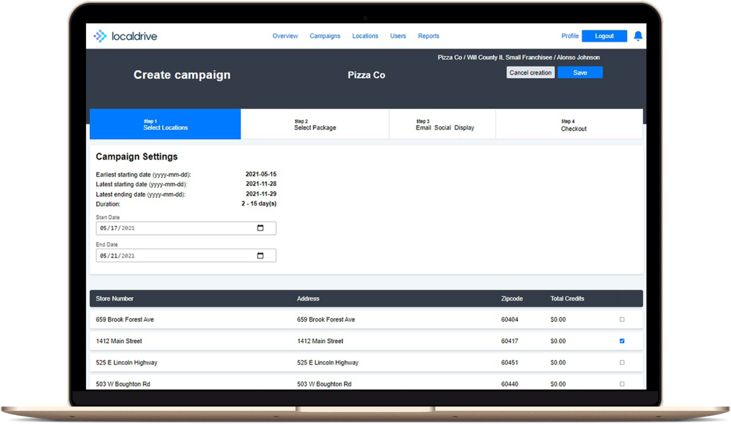Check the 525 E Lincoln Highway checkbox
Viewport: 731px width, 424px height.
pyautogui.click(x=622, y=362)
